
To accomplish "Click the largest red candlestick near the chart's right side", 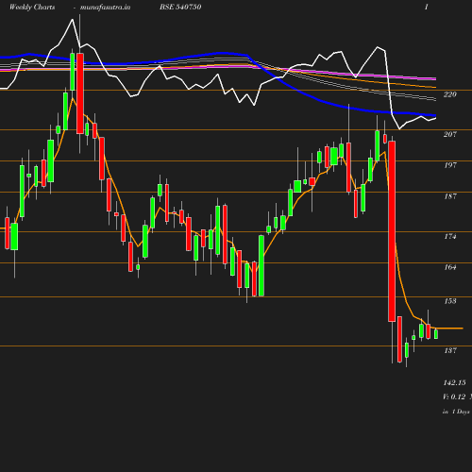I will click(x=392, y=231).
